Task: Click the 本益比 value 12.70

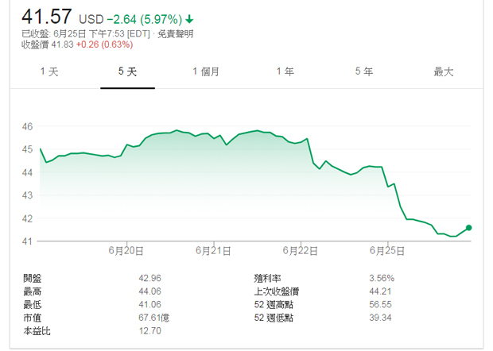Action: click(x=150, y=331)
